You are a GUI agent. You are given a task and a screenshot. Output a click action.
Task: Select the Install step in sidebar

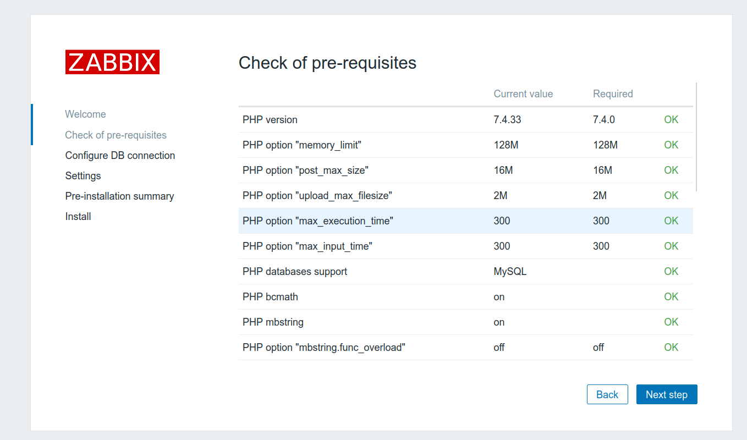78,216
